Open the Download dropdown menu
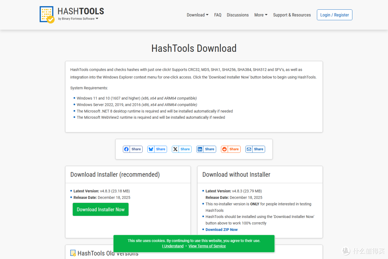The height and width of the screenshot is (259, 388). click(x=198, y=15)
